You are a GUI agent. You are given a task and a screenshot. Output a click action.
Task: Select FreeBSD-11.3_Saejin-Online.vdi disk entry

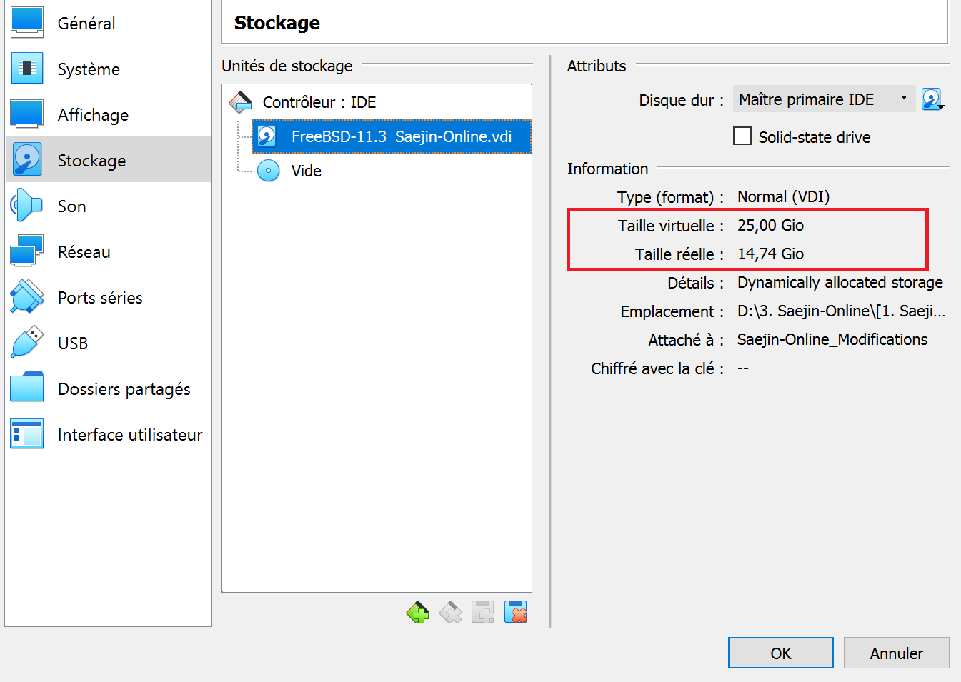point(392,136)
